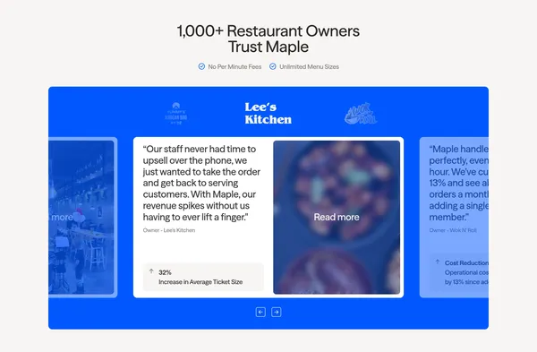The image size is (537, 352).
Task: Click the "Cost Reduction" stat heading
Action: click(x=467, y=263)
